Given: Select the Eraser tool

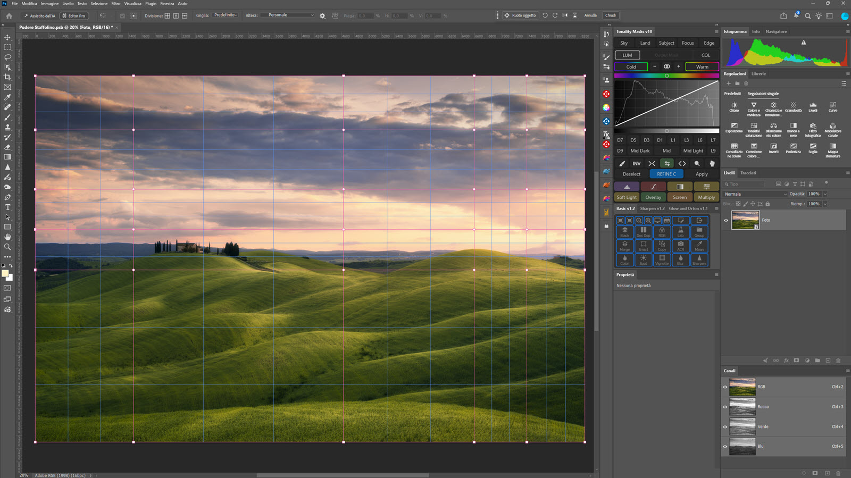Looking at the screenshot, I should point(7,147).
